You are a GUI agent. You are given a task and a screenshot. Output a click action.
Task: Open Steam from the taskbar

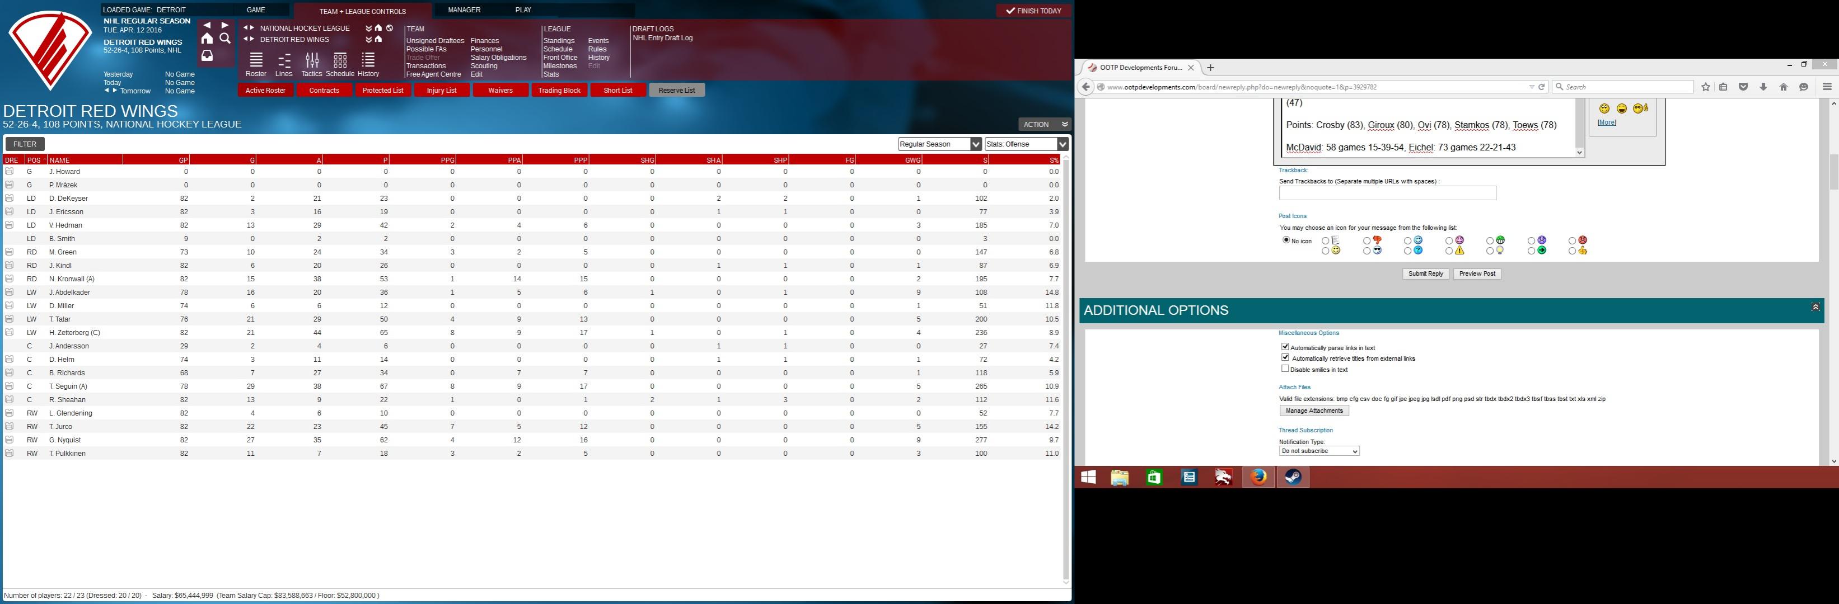(1293, 477)
